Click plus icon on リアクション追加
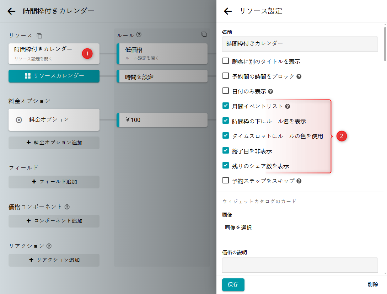Screen dimensions: 387x294 31,260
